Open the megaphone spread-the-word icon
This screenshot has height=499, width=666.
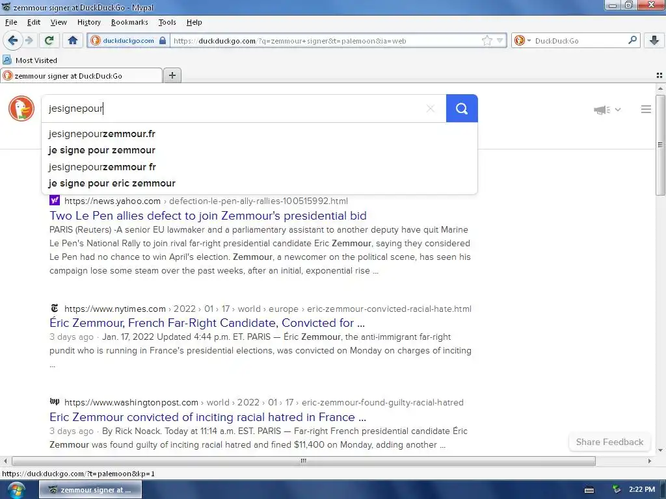(602, 110)
